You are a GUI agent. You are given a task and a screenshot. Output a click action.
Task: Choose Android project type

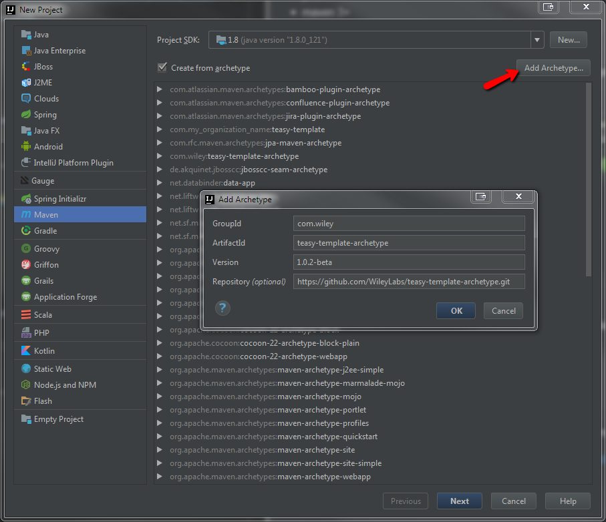click(80, 147)
